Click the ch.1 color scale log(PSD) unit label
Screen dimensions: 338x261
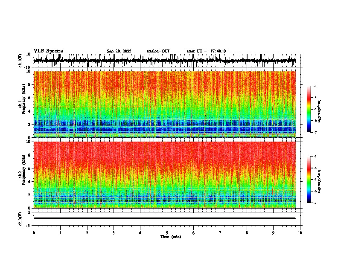pyautogui.click(x=320, y=111)
